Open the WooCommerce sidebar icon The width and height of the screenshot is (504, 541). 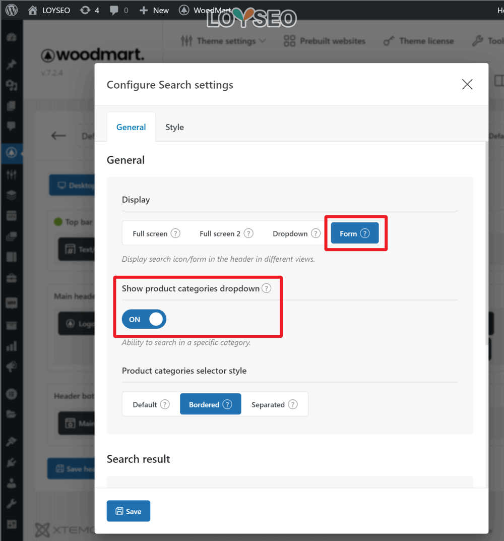[12, 303]
